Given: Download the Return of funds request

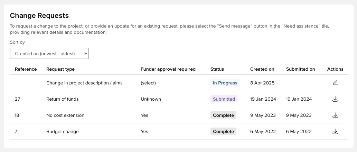Looking at the screenshot, I should (335, 99).
